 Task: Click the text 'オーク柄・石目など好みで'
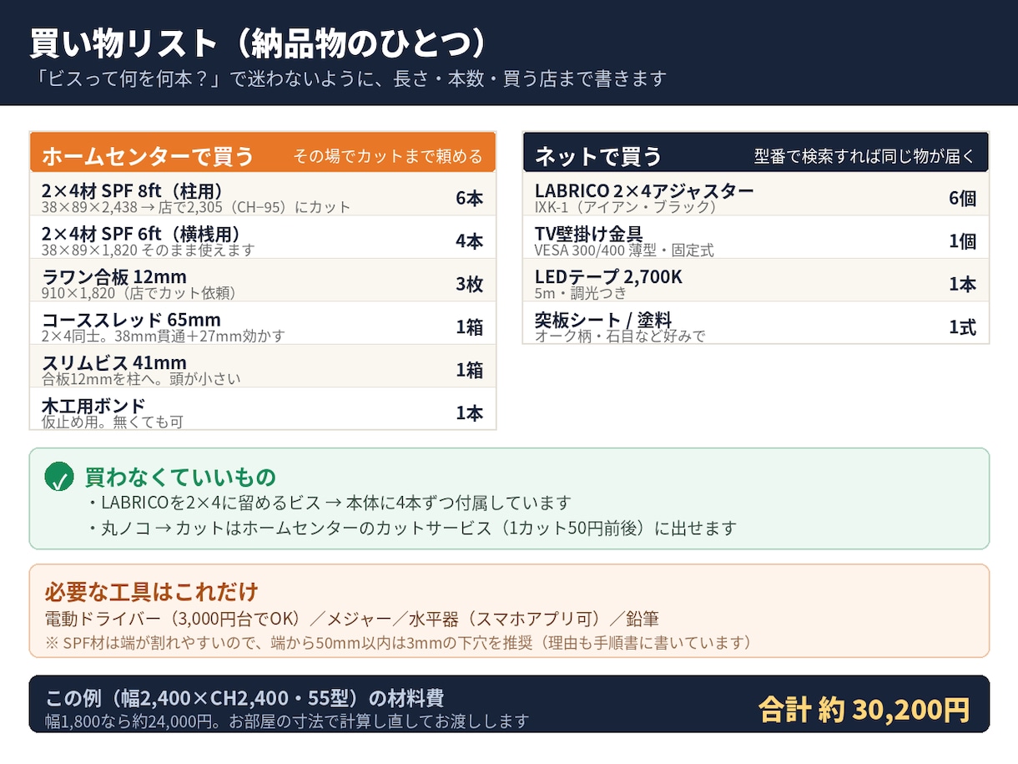click(x=620, y=336)
